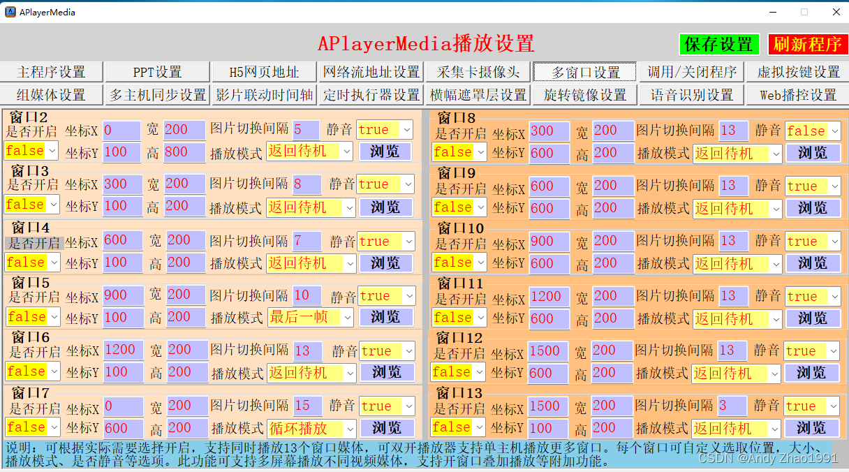This screenshot has width=849, height=472.
Task: Click 窗口3 浏览 button
Action: click(x=386, y=207)
